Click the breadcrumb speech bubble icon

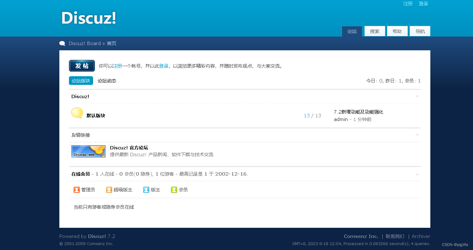click(62, 43)
